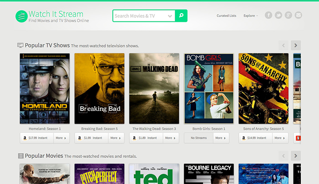Click the Homeland: Season 1 title
Viewport: 319px width, 184px height.
(x=45, y=129)
